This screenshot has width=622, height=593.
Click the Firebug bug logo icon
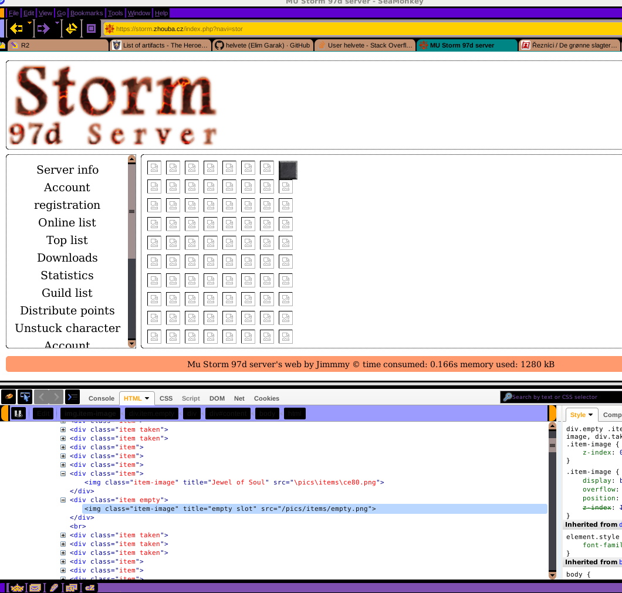pyautogui.click(x=9, y=397)
